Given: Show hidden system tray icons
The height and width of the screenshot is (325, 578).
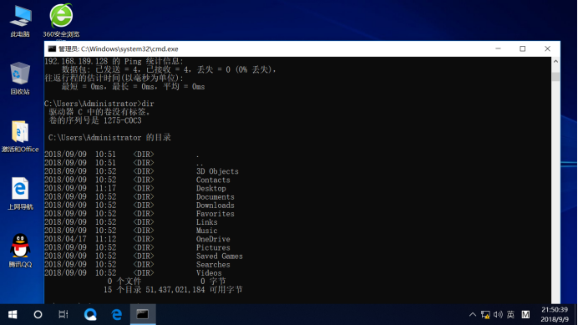Looking at the screenshot, I should (472, 315).
